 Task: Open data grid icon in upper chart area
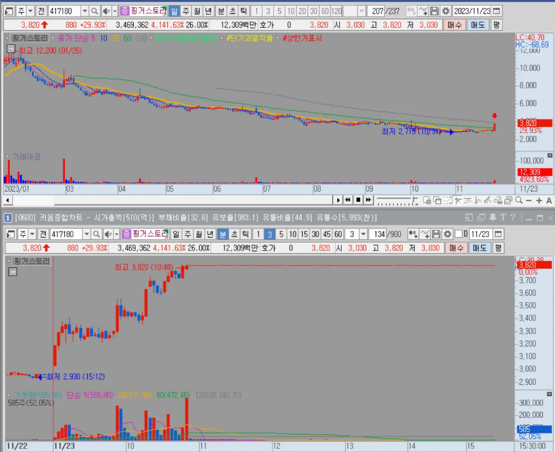pyautogui.click(x=11, y=49)
